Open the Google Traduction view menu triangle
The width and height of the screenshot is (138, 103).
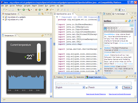[130, 76]
